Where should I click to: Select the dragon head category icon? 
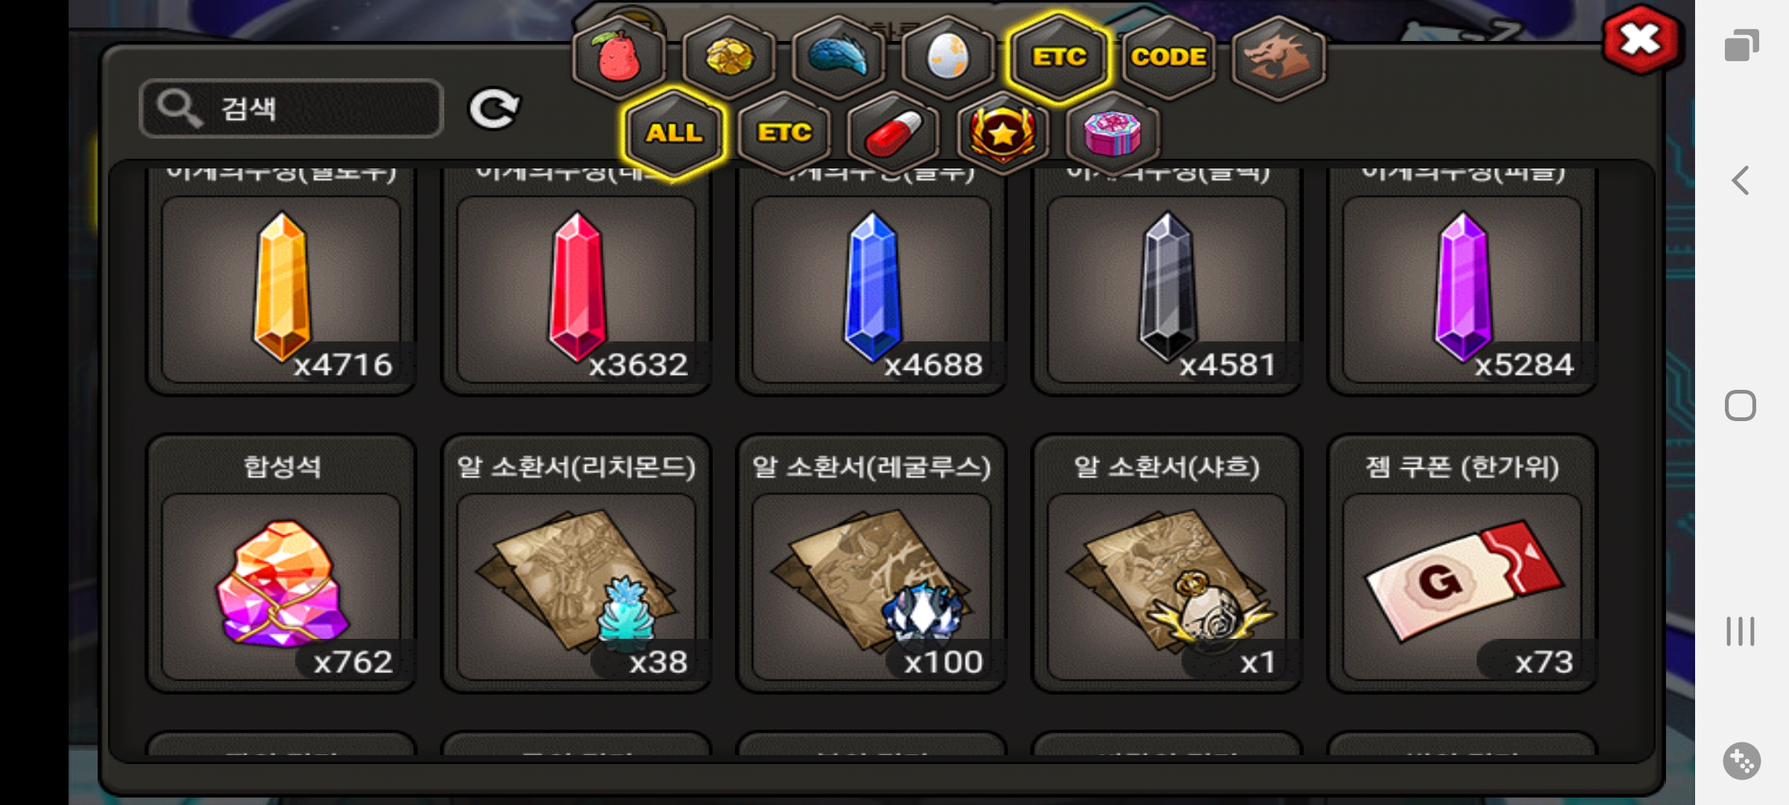click(1278, 57)
